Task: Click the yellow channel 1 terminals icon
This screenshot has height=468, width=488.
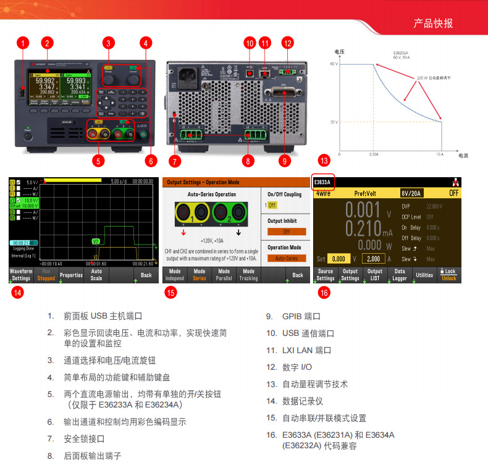Action: (x=193, y=214)
